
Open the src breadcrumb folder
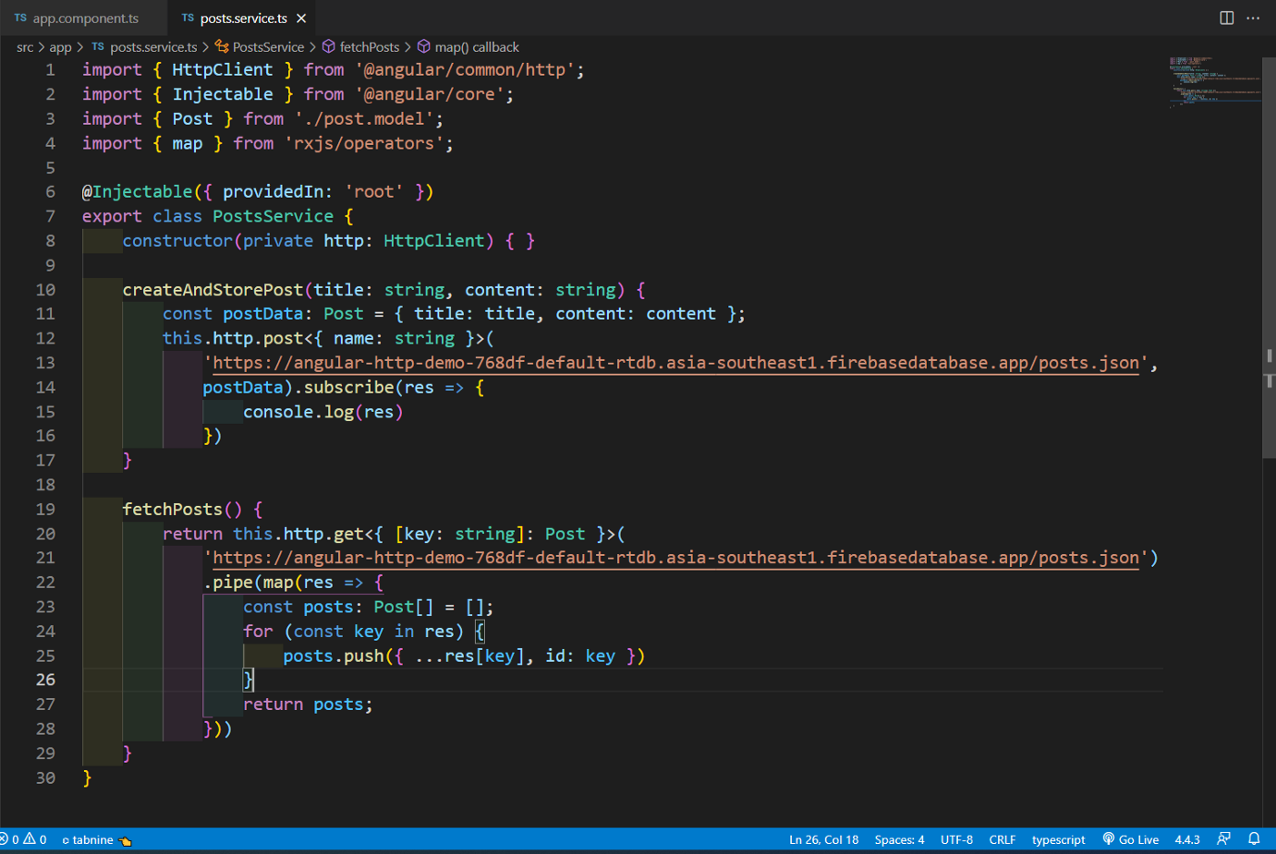coord(25,47)
